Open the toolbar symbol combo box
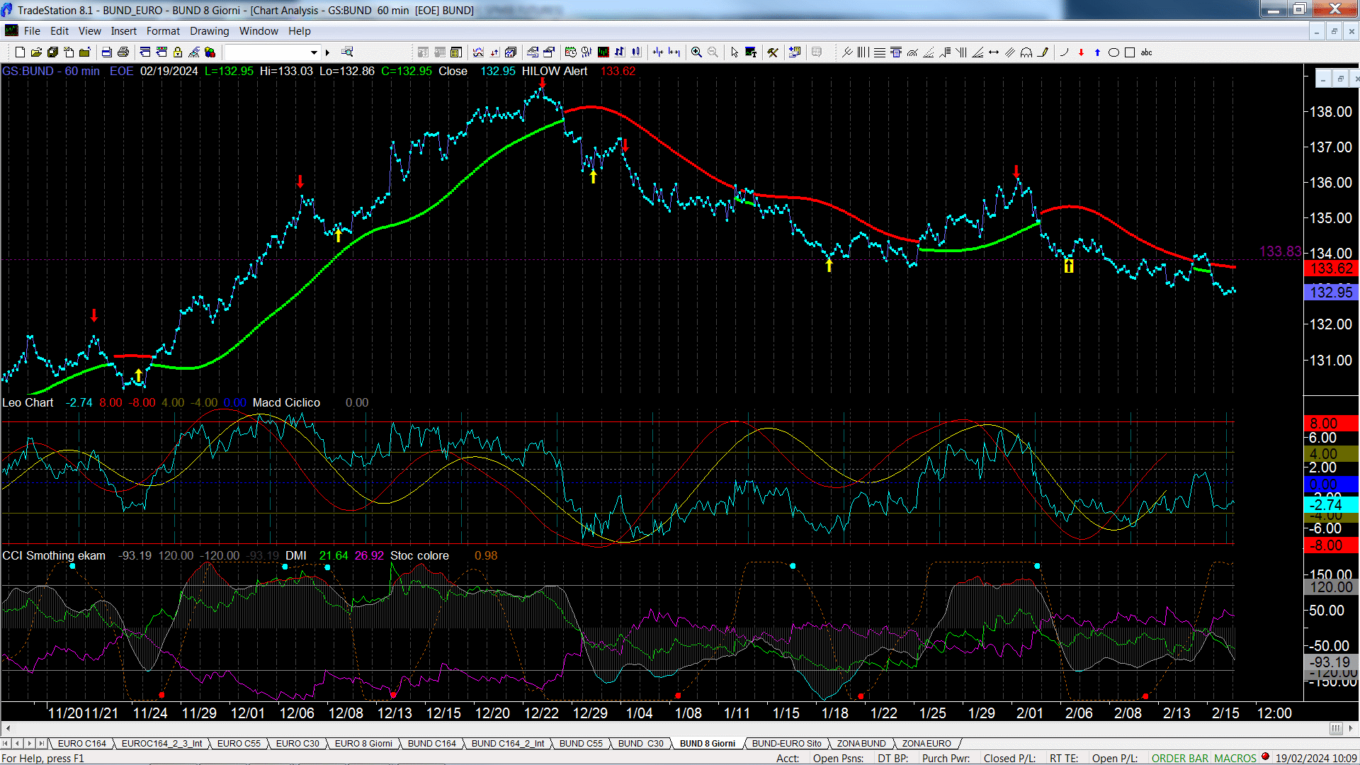 pos(272,52)
